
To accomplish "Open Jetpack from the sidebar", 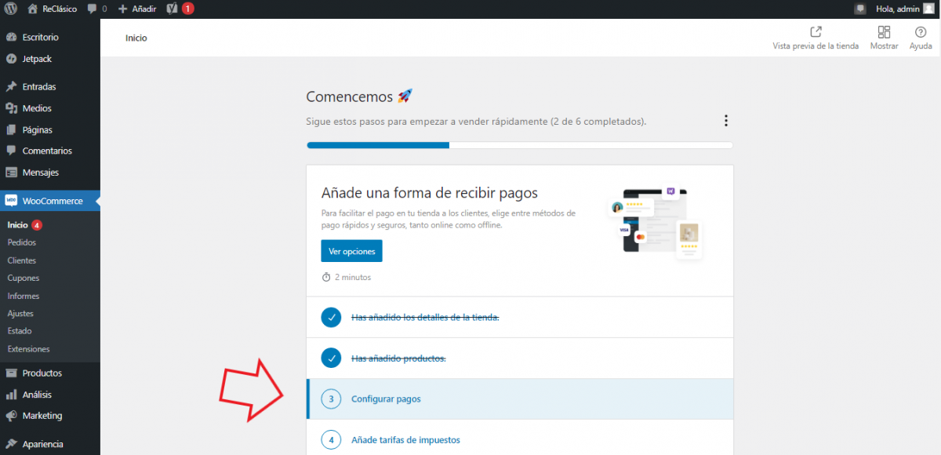I will click(x=38, y=59).
